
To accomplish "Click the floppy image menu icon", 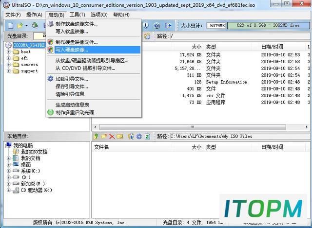I will point(51,24).
